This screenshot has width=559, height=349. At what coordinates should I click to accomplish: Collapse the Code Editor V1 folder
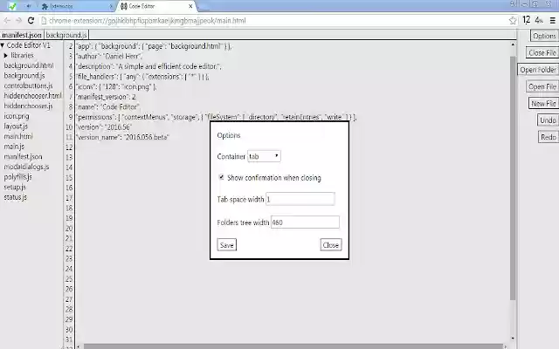(x=3, y=45)
